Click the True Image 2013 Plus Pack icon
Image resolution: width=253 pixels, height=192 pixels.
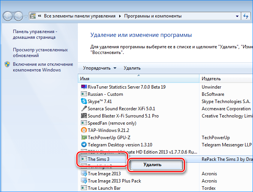[84, 181]
